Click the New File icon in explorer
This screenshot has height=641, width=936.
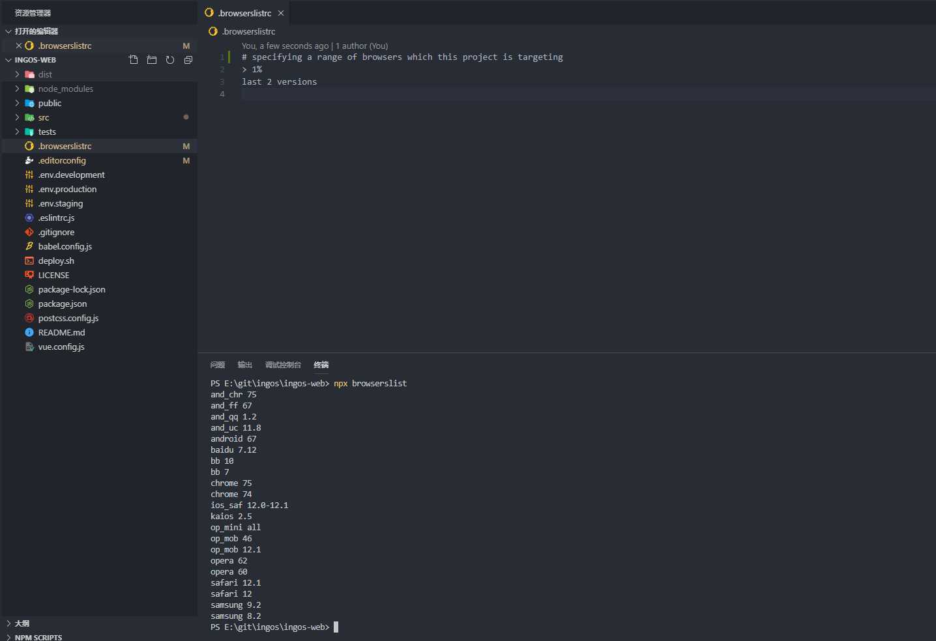click(x=134, y=60)
